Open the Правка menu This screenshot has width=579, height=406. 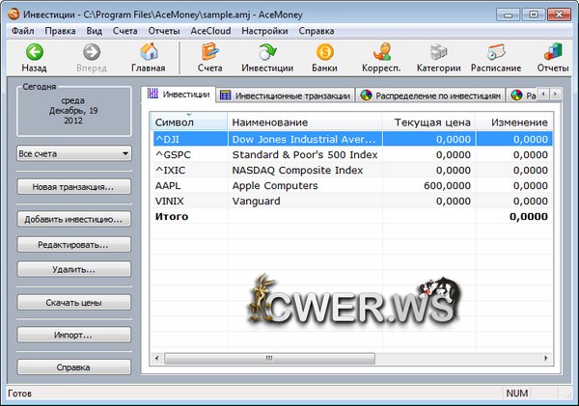click(x=60, y=31)
